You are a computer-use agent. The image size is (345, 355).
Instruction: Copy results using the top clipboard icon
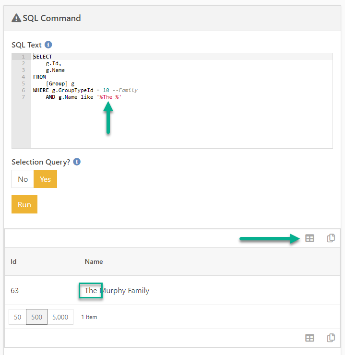(331, 238)
